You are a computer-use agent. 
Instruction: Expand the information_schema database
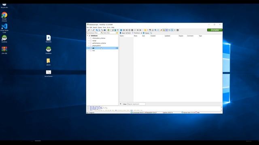(89, 38)
